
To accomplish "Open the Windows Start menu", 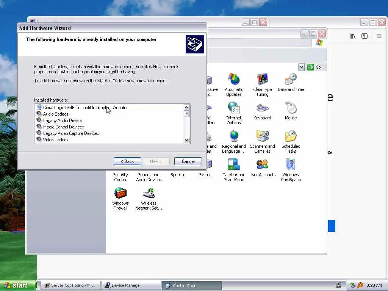I will click(18, 285).
